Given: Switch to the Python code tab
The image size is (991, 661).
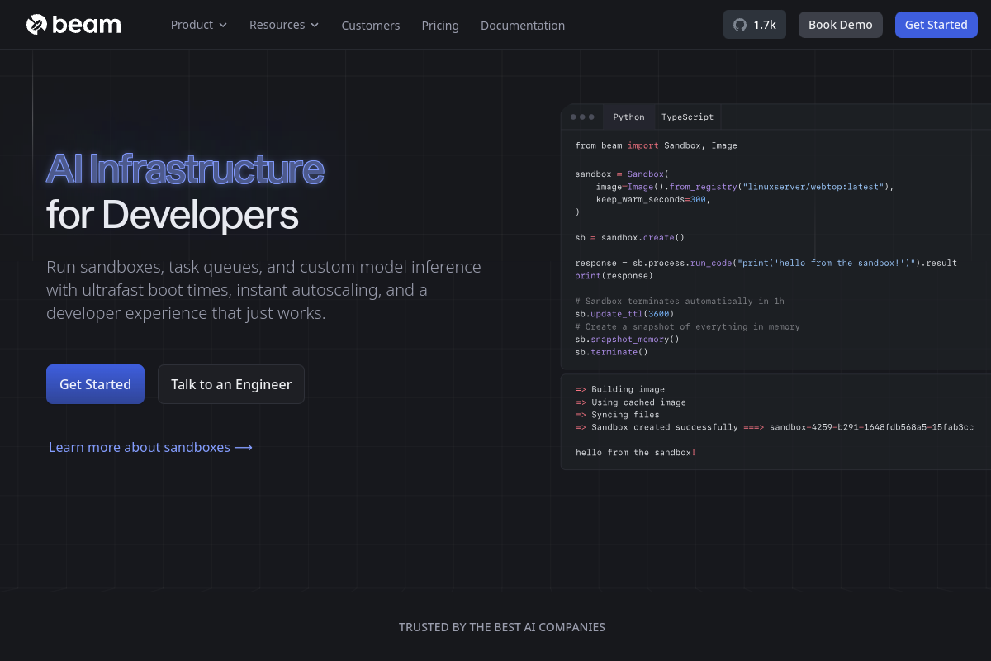Looking at the screenshot, I should [x=628, y=117].
